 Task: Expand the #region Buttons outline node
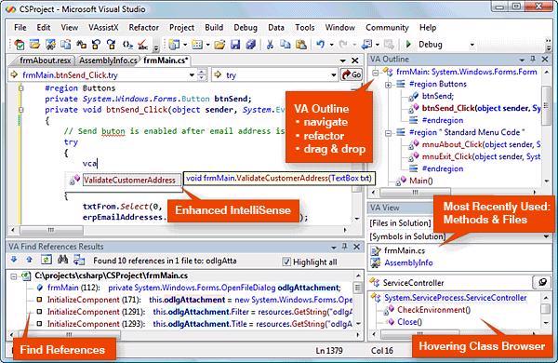coord(388,85)
